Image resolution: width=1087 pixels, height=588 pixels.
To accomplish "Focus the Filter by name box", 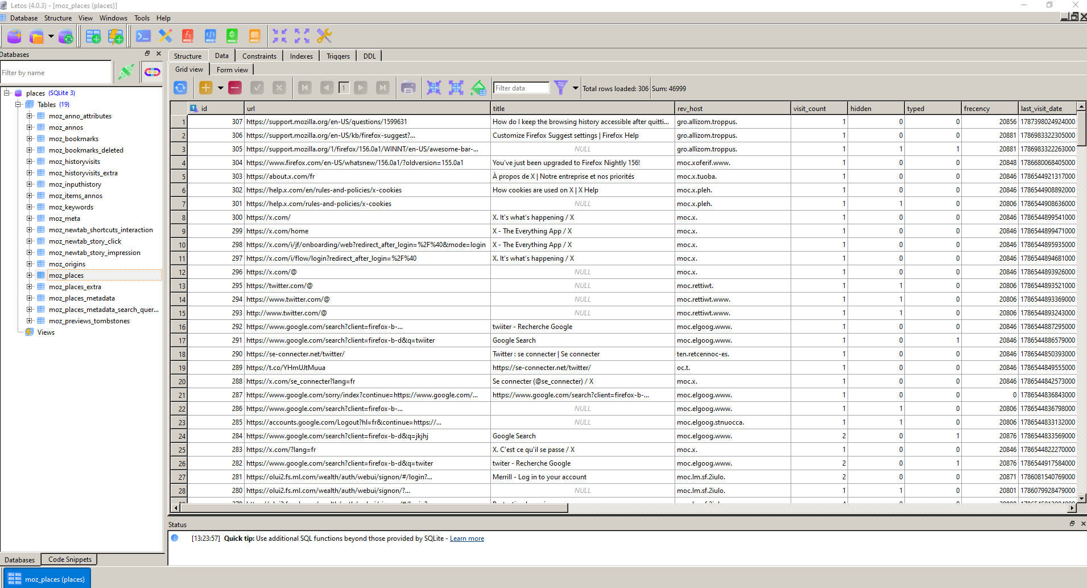I will point(56,72).
